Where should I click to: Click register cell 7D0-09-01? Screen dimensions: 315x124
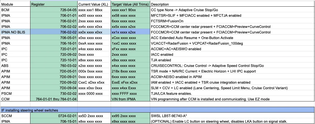coord(54,77)
